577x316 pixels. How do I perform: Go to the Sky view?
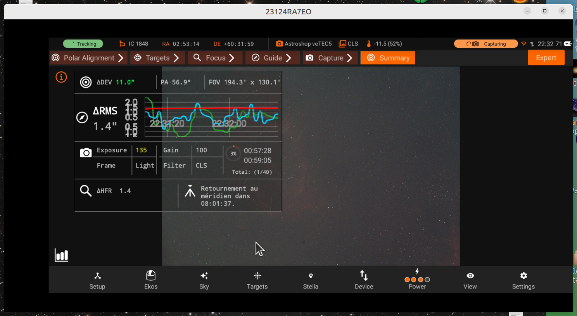[x=204, y=280]
